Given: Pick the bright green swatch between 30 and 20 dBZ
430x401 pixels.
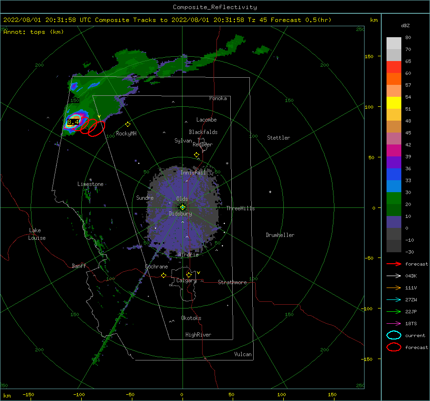Looking at the screenshot, I should point(394,198).
